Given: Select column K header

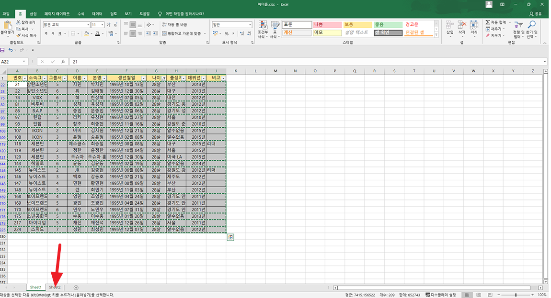Looking at the screenshot, I should point(236,71).
